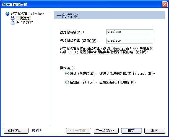The width and height of the screenshot is (169, 137).
Task: Click the wireless profile globe icon
Action: point(7,14)
